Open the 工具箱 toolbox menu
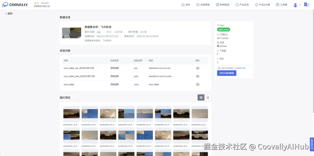The image size is (314, 156). [281, 5]
